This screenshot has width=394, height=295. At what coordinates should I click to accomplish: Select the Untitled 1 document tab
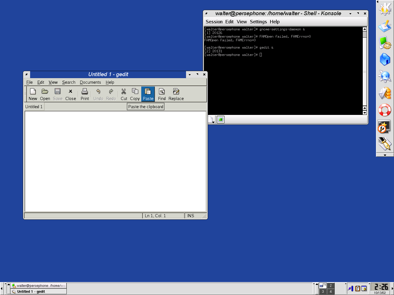click(34, 107)
